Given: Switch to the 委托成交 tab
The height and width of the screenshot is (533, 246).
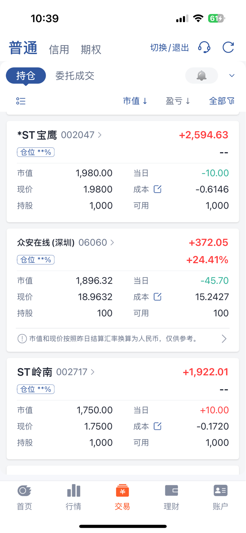Looking at the screenshot, I should [75, 76].
